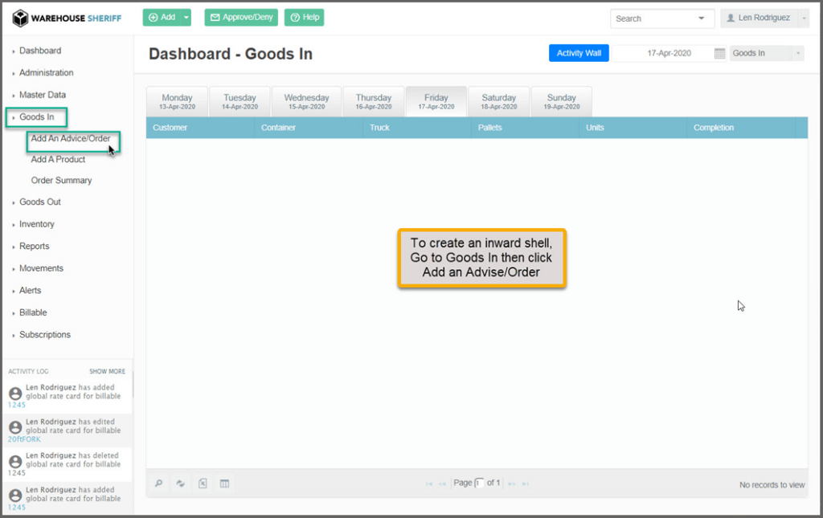Click Add An Advice/Order in sidebar

point(70,139)
